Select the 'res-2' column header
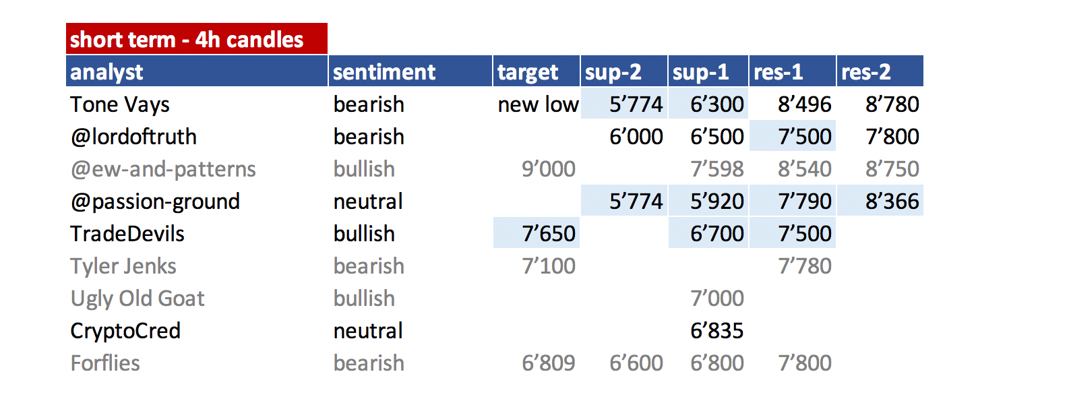 [x=880, y=71]
